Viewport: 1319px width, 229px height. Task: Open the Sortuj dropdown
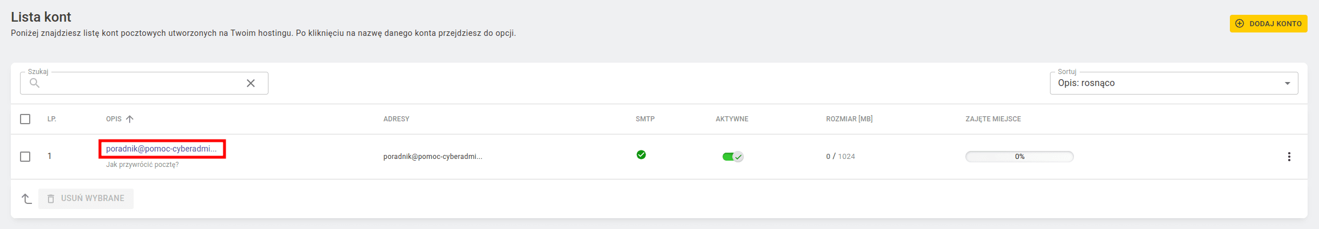1173,83
